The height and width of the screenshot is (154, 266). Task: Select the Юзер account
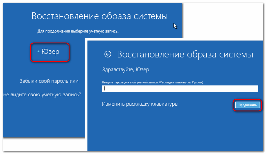click(x=50, y=52)
